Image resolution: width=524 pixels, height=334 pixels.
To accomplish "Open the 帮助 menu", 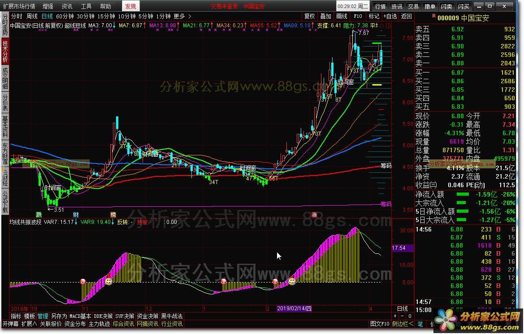I will click(106, 6).
